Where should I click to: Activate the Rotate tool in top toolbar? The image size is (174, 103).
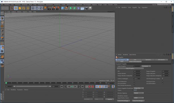click(x=24, y=8)
